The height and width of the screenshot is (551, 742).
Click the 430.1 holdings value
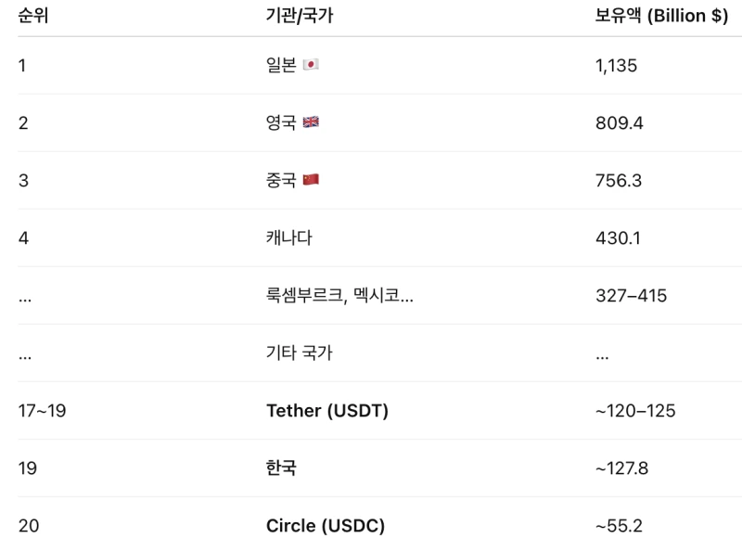click(618, 238)
